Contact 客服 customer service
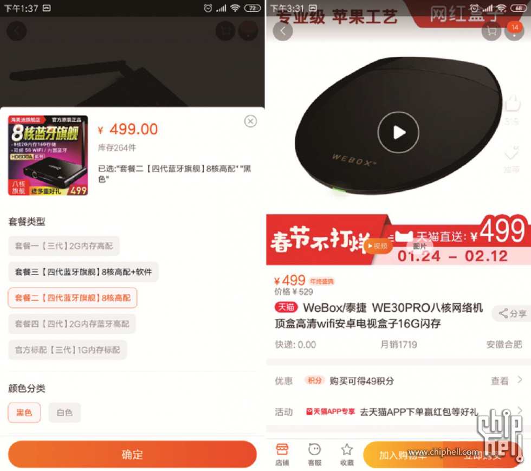Viewport: 531px width, 471px height. click(x=315, y=454)
